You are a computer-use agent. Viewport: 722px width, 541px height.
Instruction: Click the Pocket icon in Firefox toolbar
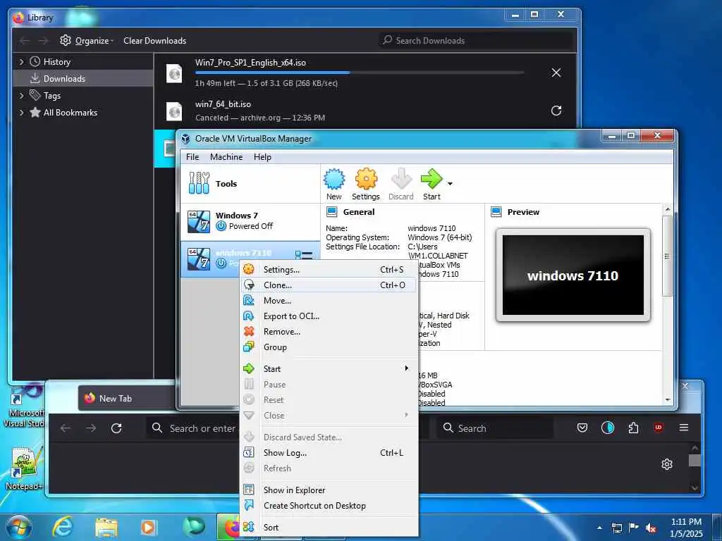click(x=582, y=428)
